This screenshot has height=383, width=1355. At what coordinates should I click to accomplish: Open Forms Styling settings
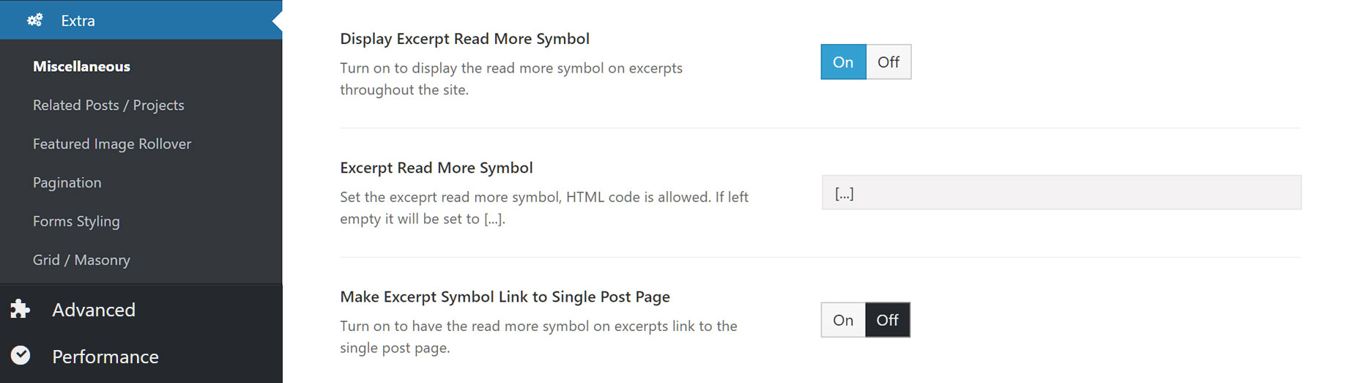pyautogui.click(x=76, y=221)
